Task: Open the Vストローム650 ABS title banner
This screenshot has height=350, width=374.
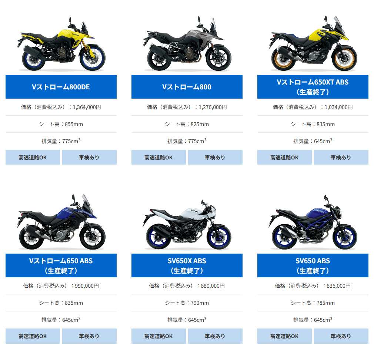Action: tap(61, 265)
